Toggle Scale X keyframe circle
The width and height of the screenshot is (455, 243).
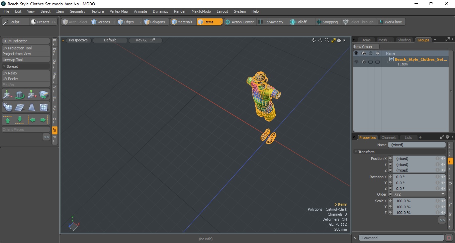[390, 201]
